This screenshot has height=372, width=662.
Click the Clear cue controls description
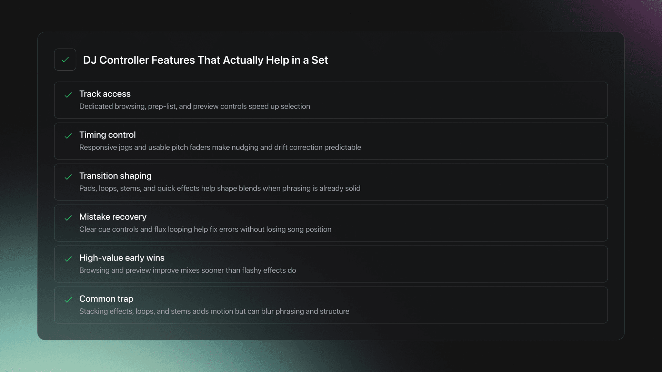click(x=205, y=229)
